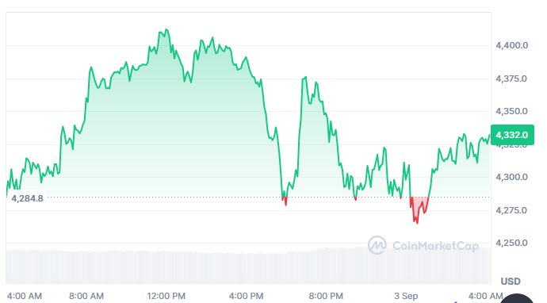This screenshot has width=547, height=303.
Task: Click the 8:00 PM time axis label
Action: point(326,296)
